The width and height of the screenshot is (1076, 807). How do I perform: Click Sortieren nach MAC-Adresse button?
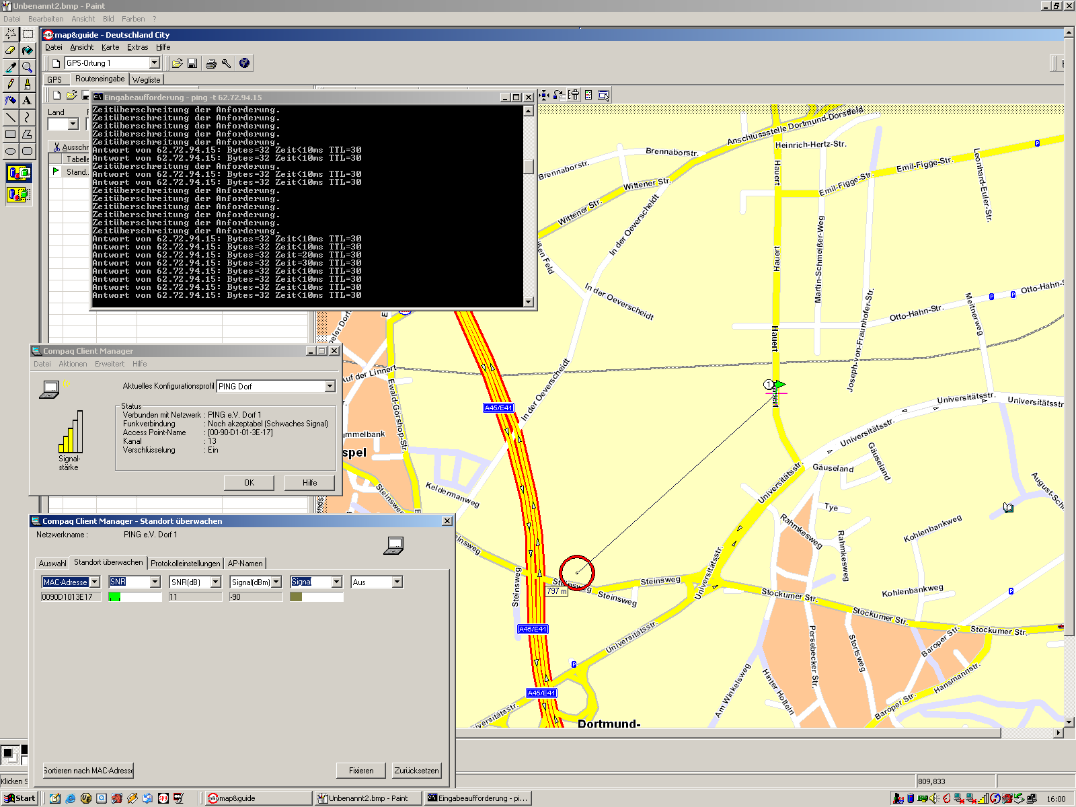point(88,771)
